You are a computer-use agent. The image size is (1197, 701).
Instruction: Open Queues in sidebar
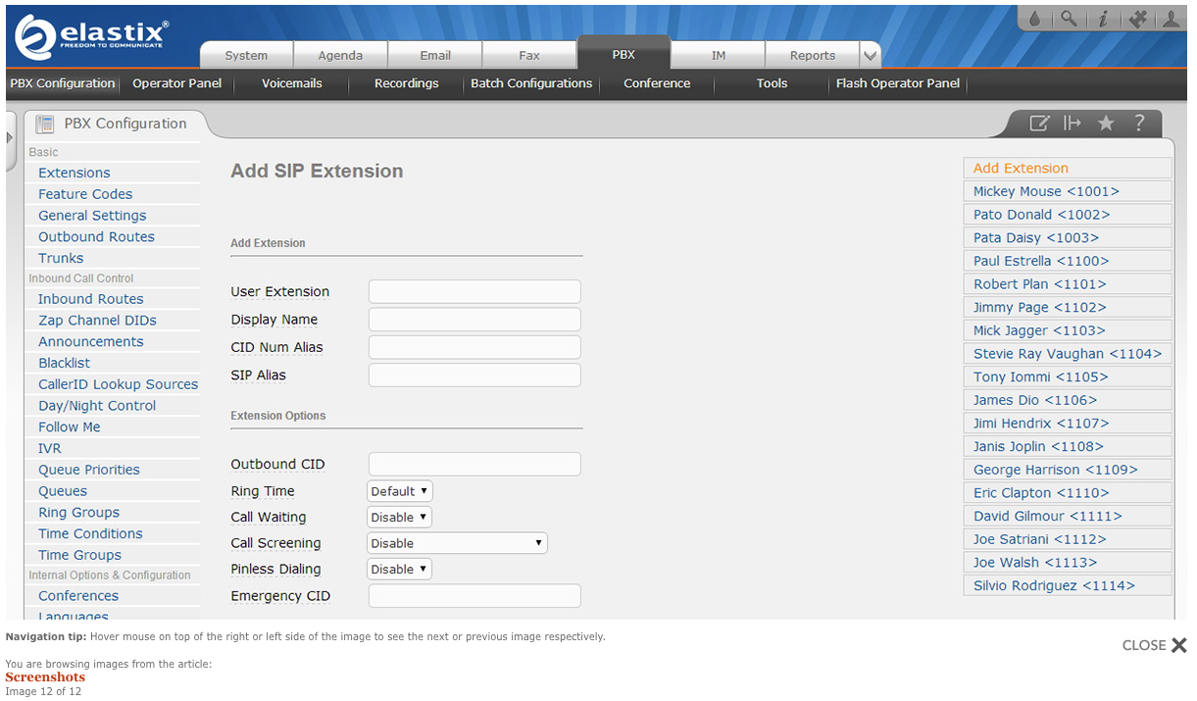point(63,491)
